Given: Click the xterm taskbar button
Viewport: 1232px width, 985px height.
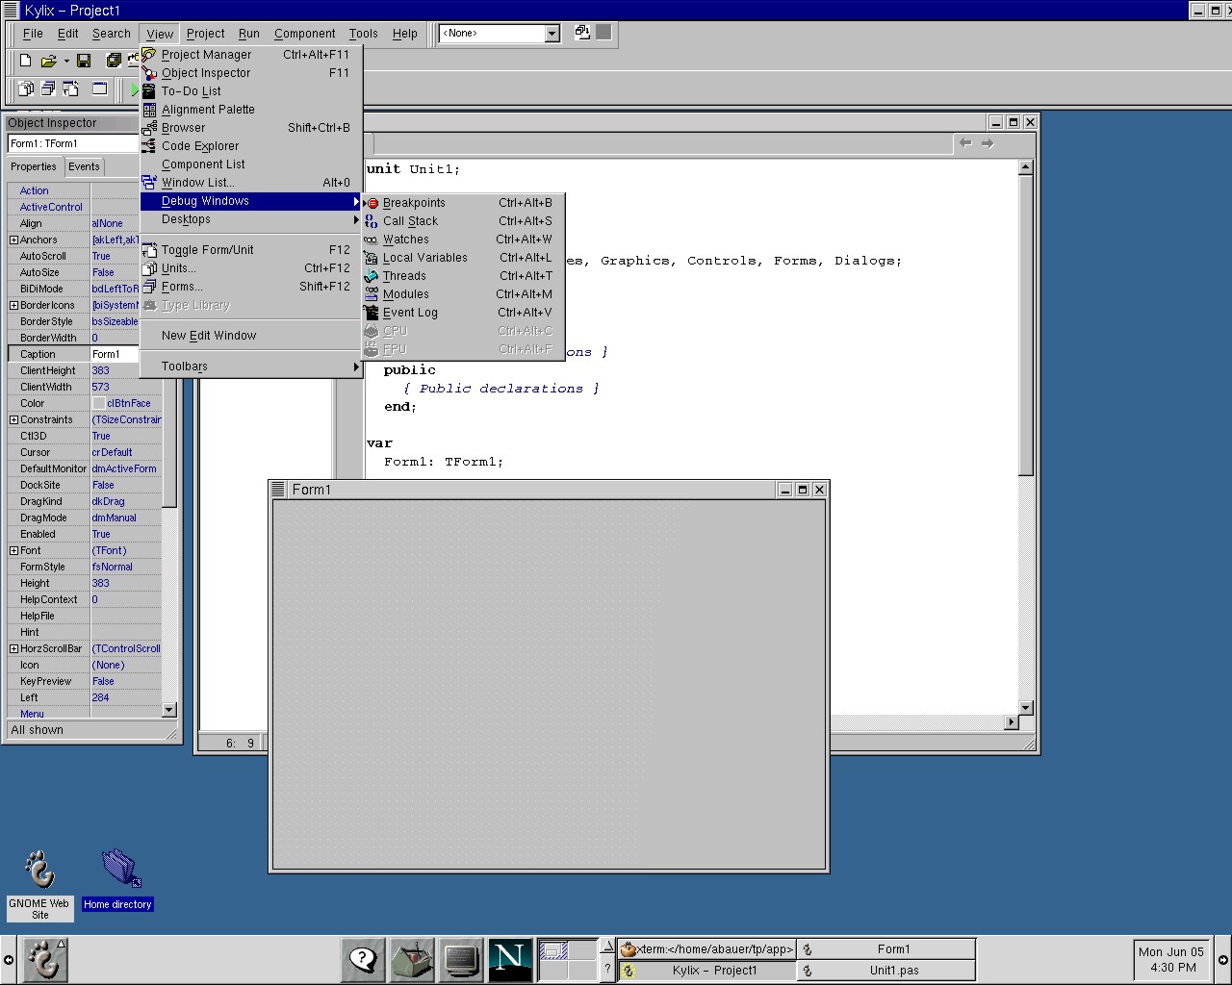Looking at the screenshot, I should (706, 949).
